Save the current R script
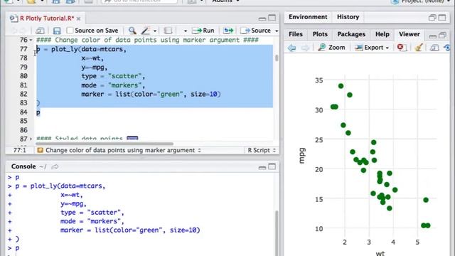 coord(57,31)
